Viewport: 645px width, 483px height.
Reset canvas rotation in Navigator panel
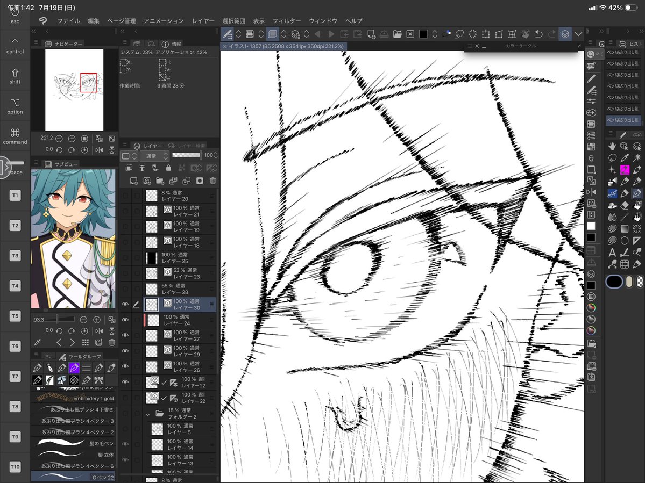(84, 150)
